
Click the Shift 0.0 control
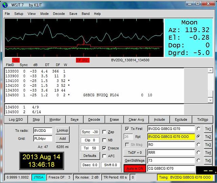click(111, 165)
